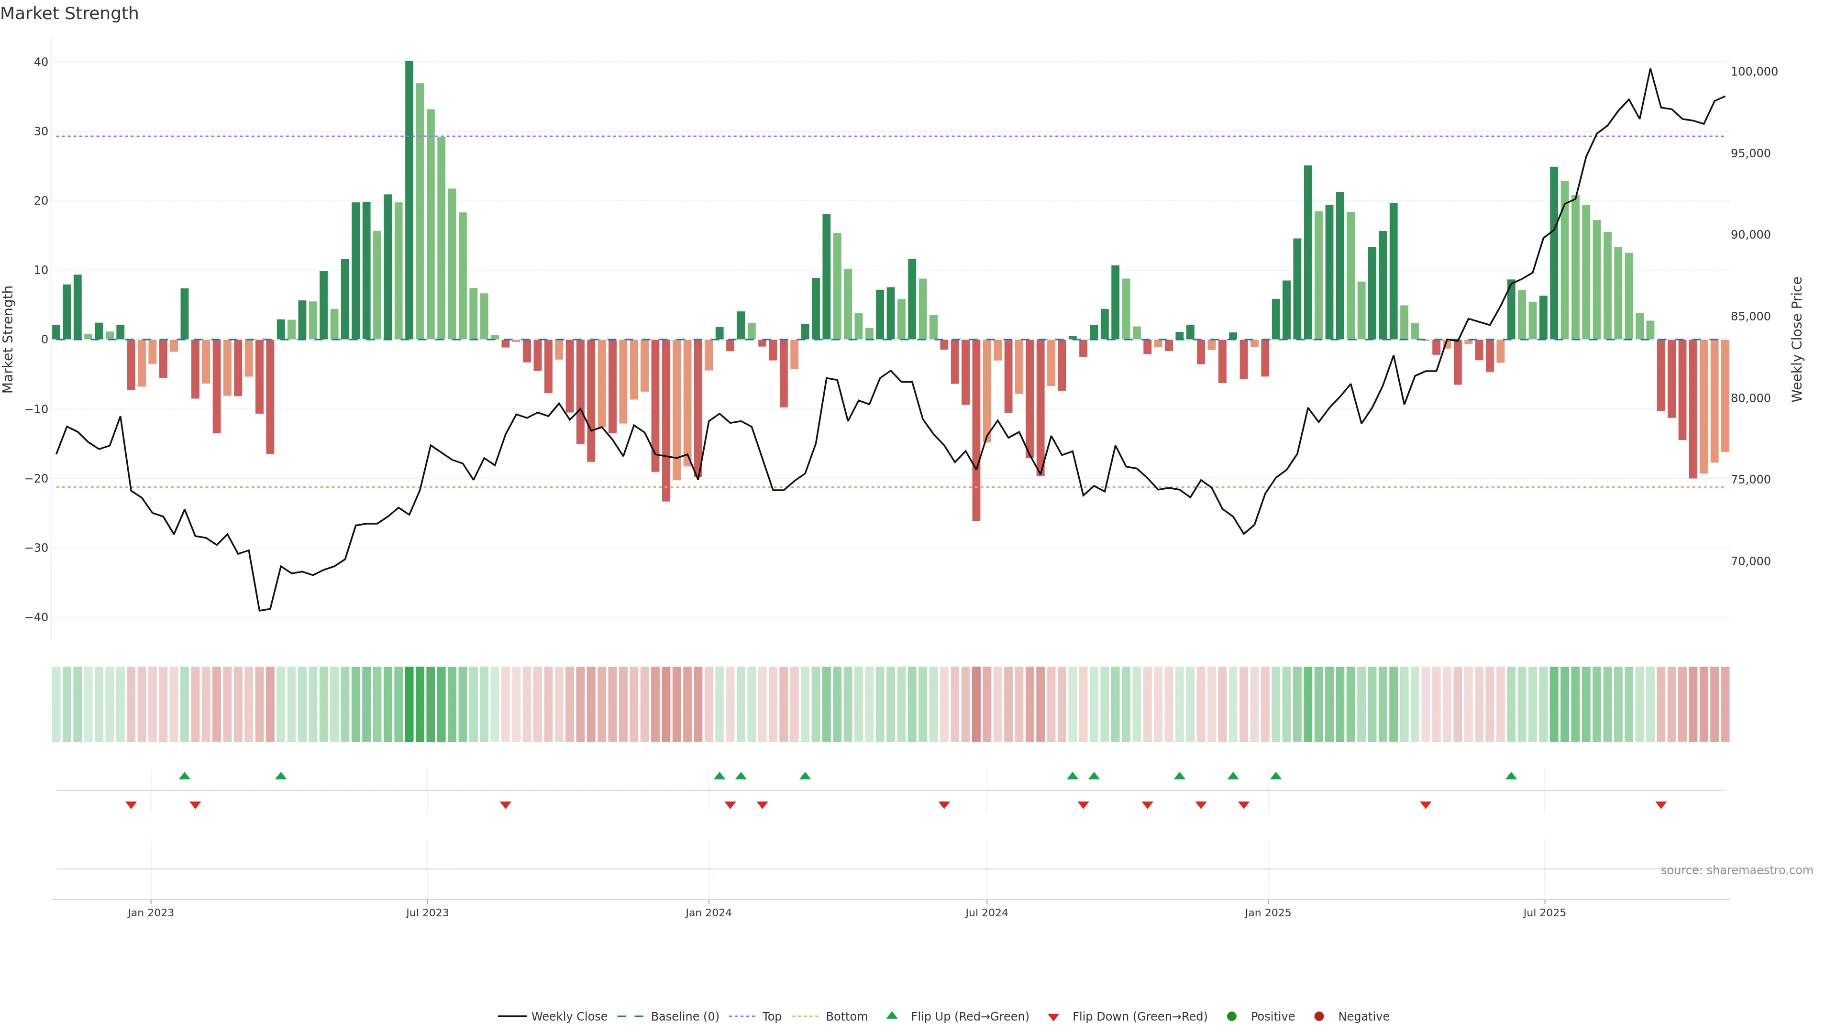Click the source: sharemaestro.com text
Screen dimensions: 1837x1033
1737,870
